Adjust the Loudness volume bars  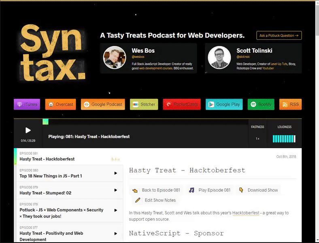click(284, 139)
